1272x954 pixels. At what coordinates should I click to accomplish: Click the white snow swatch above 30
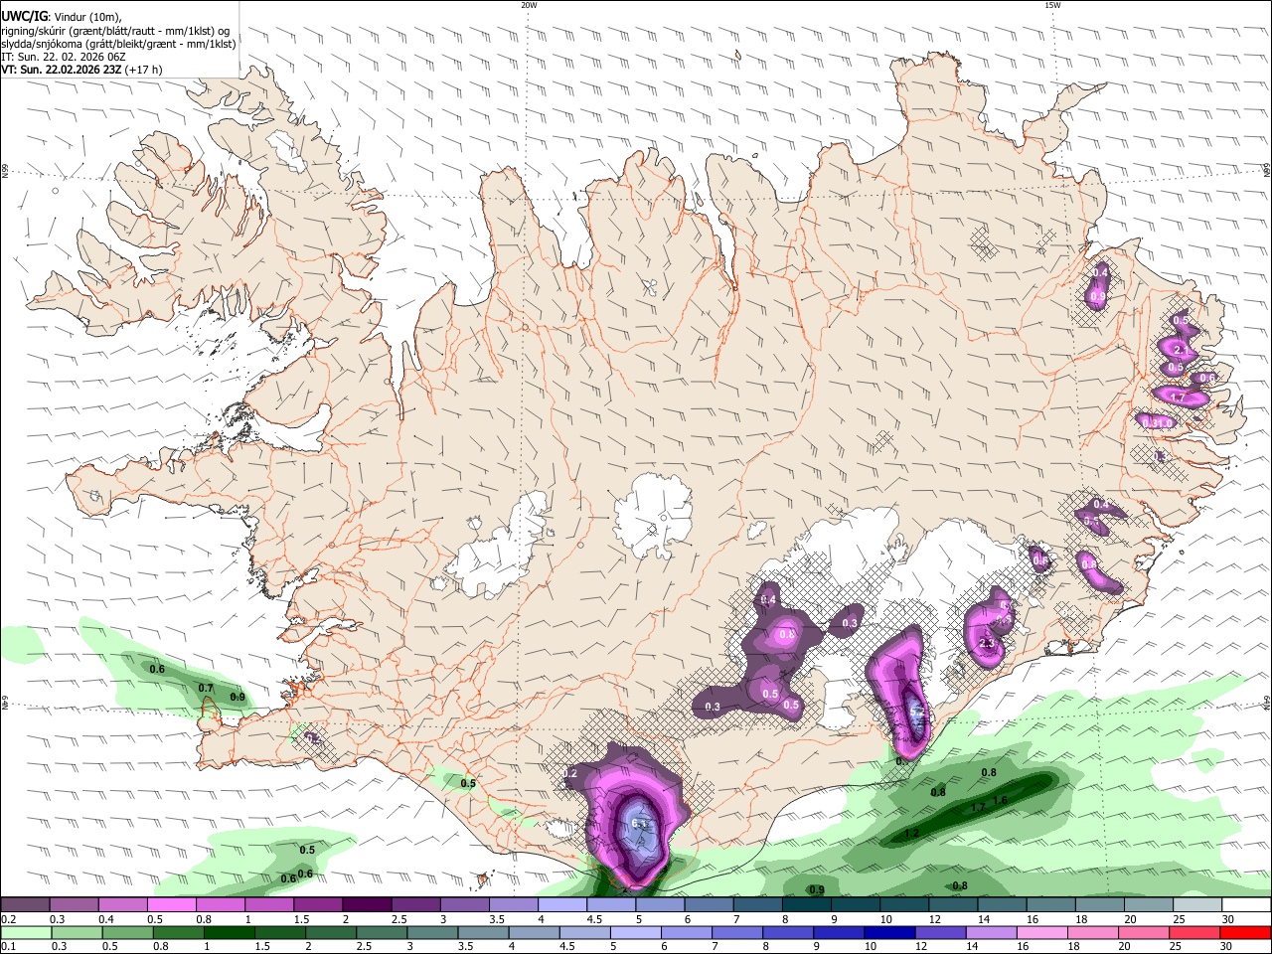pyautogui.click(x=1247, y=905)
